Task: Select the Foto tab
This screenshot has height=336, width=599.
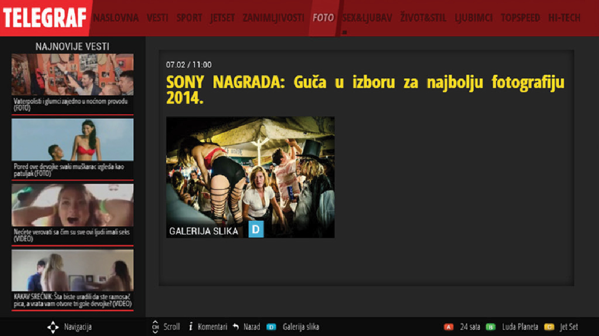Action: click(323, 18)
